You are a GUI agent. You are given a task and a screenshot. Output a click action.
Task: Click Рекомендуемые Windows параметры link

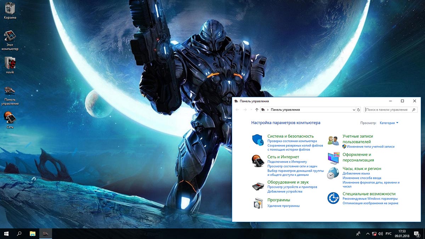pyautogui.click(x=370, y=199)
